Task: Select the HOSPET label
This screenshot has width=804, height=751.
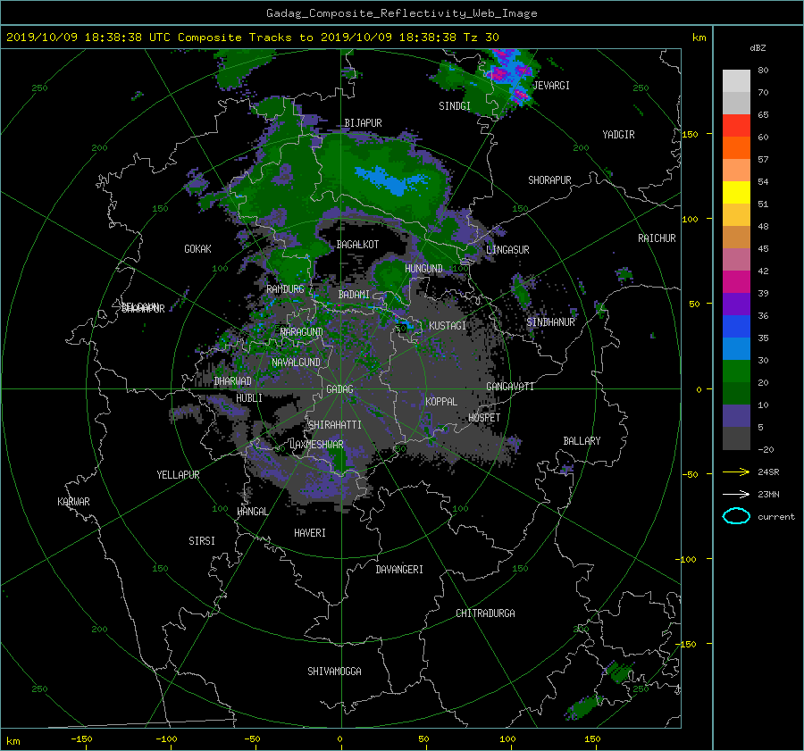Action: click(484, 418)
